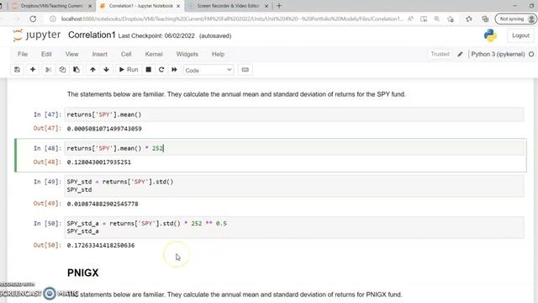Image resolution: width=538 pixels, height=303 pixels.
Task: Click output value 0.17263341418250636
Action: pyautogui.click(x=101, y=245)
